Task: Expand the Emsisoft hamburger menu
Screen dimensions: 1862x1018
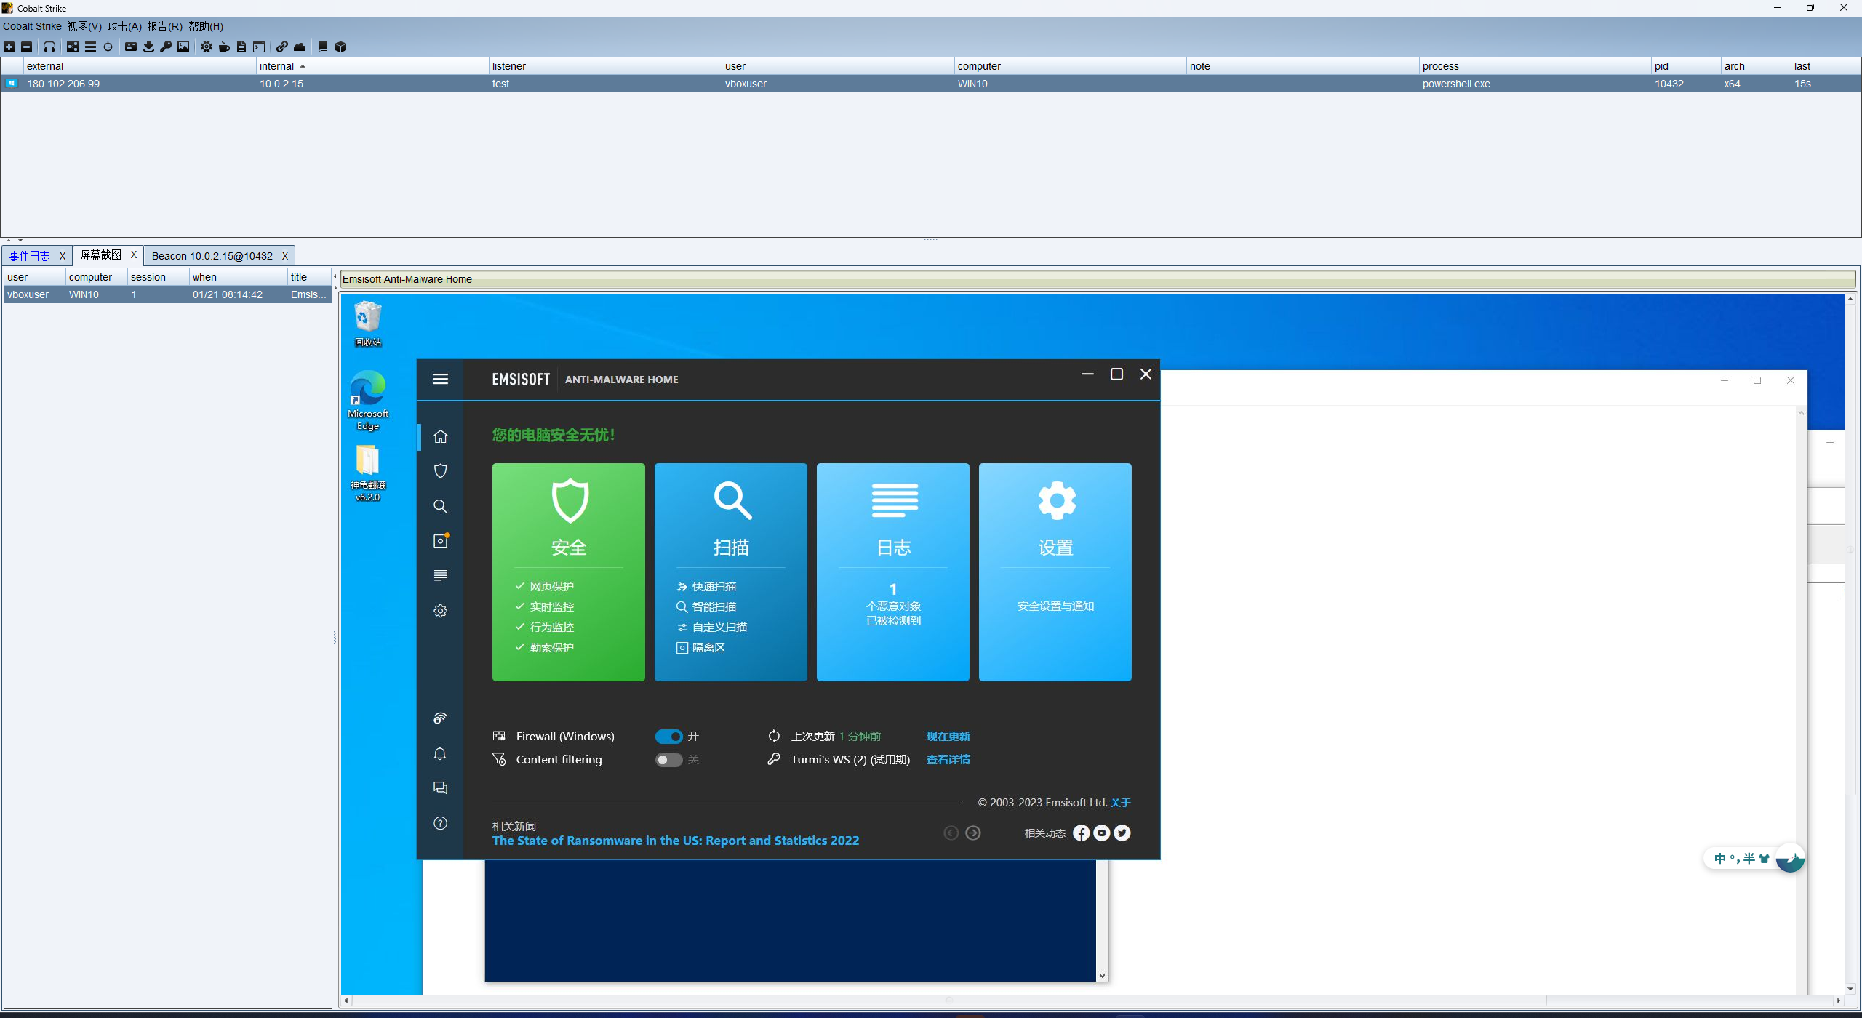Action: pyautogui.click(x=440, y=379)
